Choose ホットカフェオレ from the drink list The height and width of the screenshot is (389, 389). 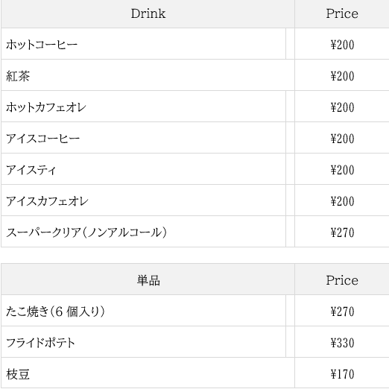coord(46,107)
